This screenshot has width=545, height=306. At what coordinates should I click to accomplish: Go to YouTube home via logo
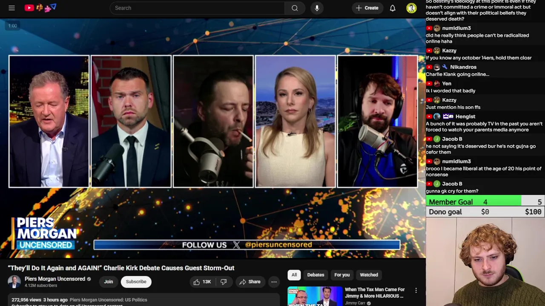pyautogui.click(x=40, y=8)
